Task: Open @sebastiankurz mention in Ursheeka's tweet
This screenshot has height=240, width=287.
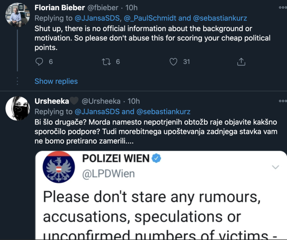Action: tap(163, 111)
